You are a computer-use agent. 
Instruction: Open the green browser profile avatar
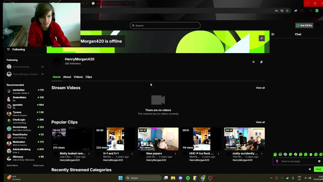point(317,11)
